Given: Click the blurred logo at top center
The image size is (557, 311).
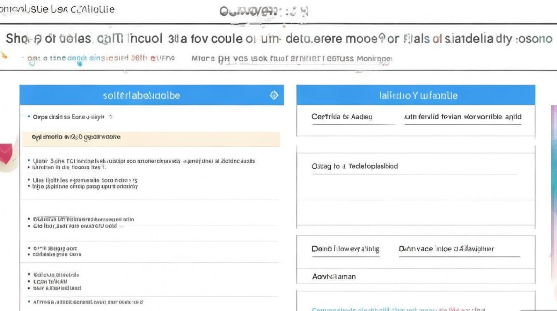Looking at the screenshot, I should [264, 11].
